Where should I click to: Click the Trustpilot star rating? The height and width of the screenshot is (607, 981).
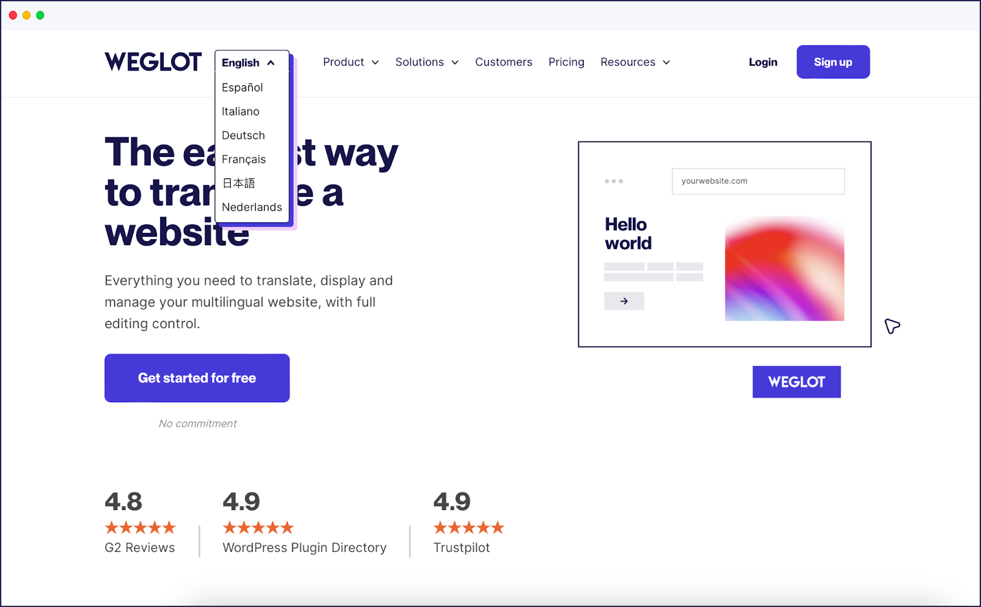[x=468, y=527]
